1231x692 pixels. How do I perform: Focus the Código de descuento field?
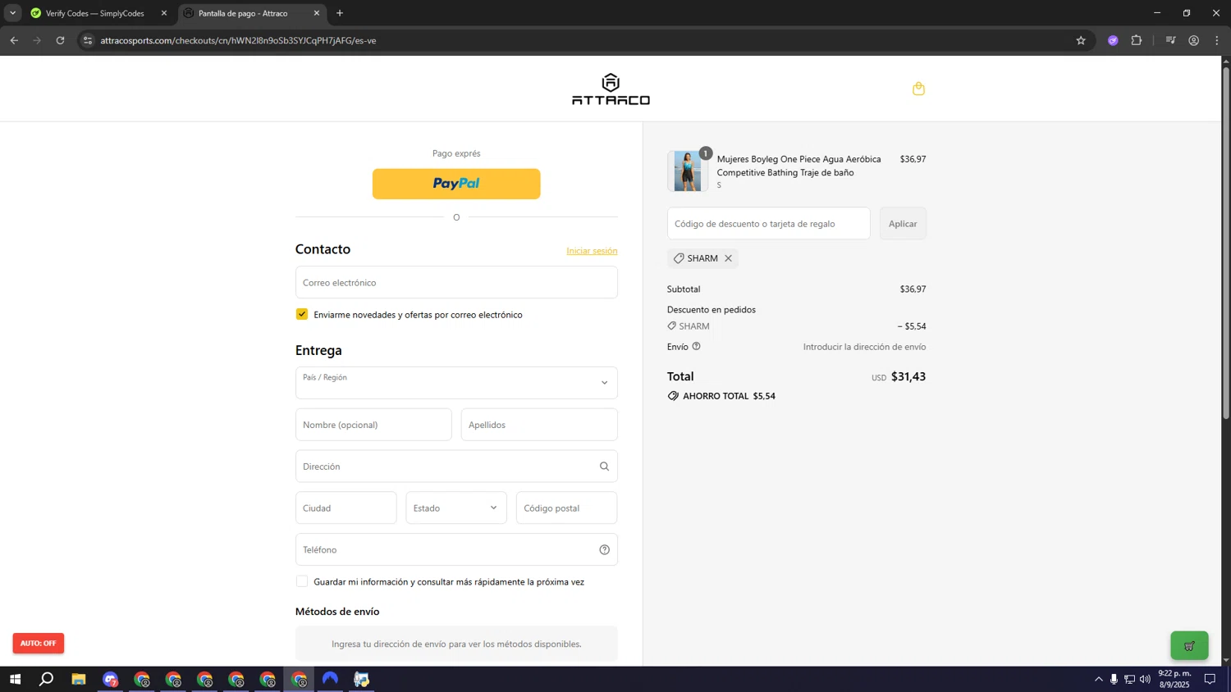point(769,224)
